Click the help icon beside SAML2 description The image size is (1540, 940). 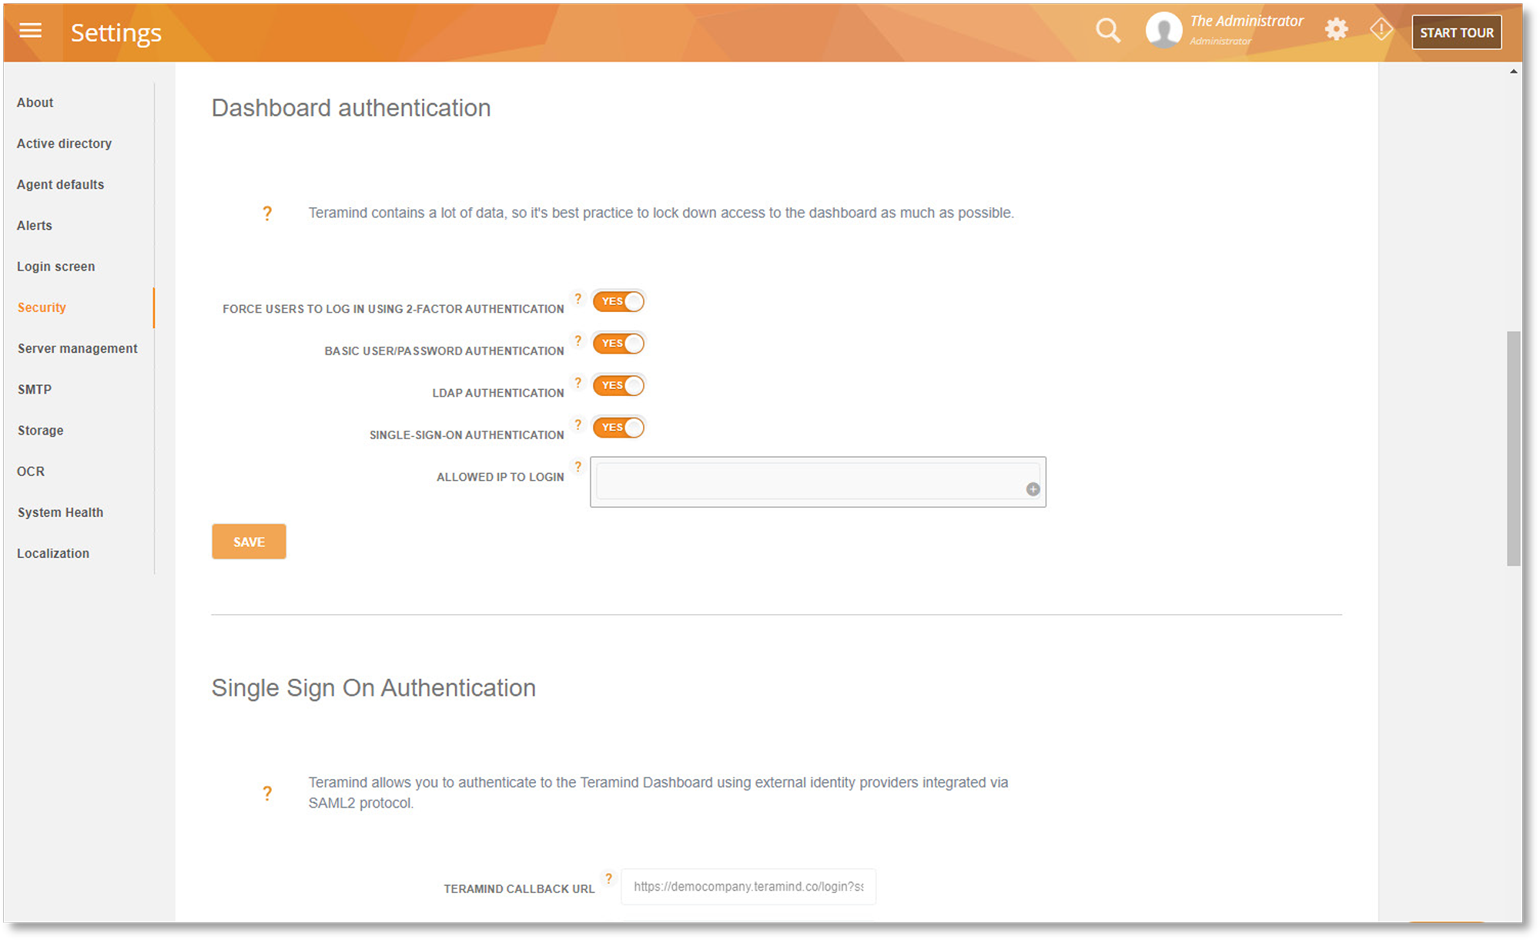267,793
